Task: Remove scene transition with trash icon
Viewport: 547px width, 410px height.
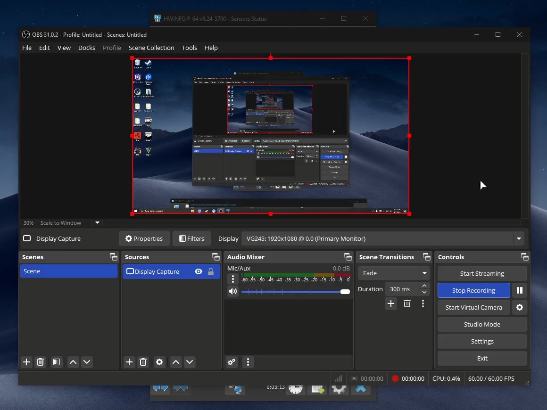Action: pos(407,303)
